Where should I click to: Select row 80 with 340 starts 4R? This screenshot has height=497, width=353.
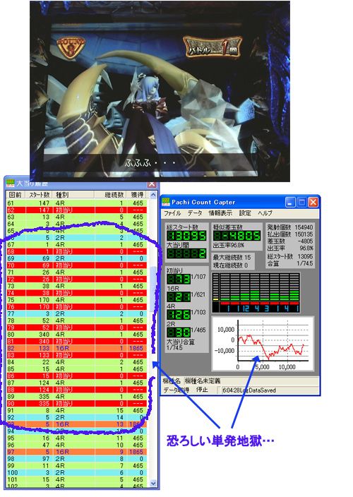[77, 335]
